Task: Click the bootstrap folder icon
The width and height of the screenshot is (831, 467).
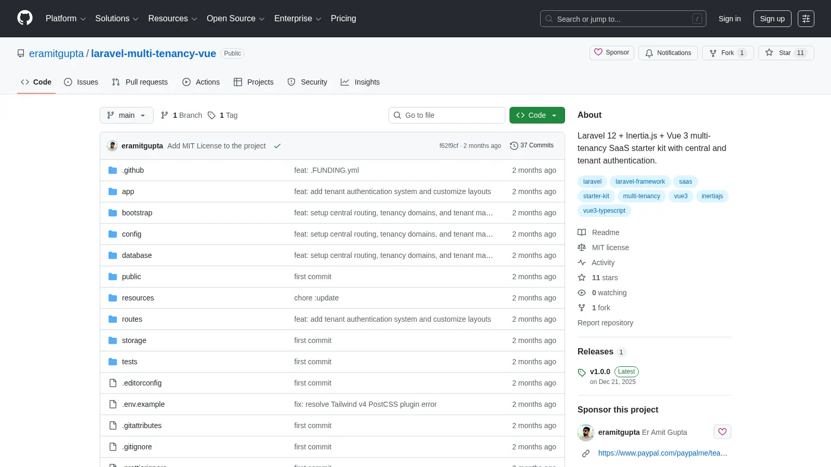Action: (113, 213)
